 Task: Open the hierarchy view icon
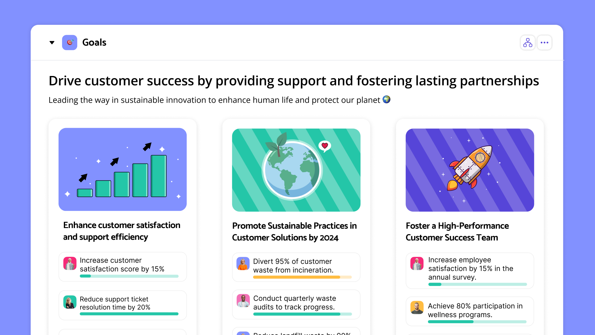click(x=527, y=42)
